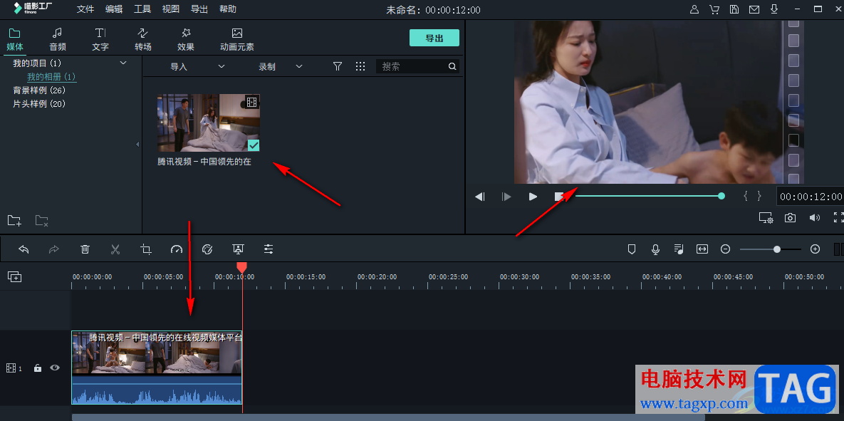Delete selected clip with trash icon
Screen dimensions: 844x421
click(x=85, y=249)
